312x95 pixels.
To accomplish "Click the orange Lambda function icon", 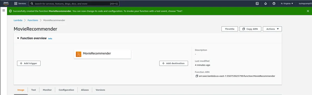I will [x=79, y=54].
